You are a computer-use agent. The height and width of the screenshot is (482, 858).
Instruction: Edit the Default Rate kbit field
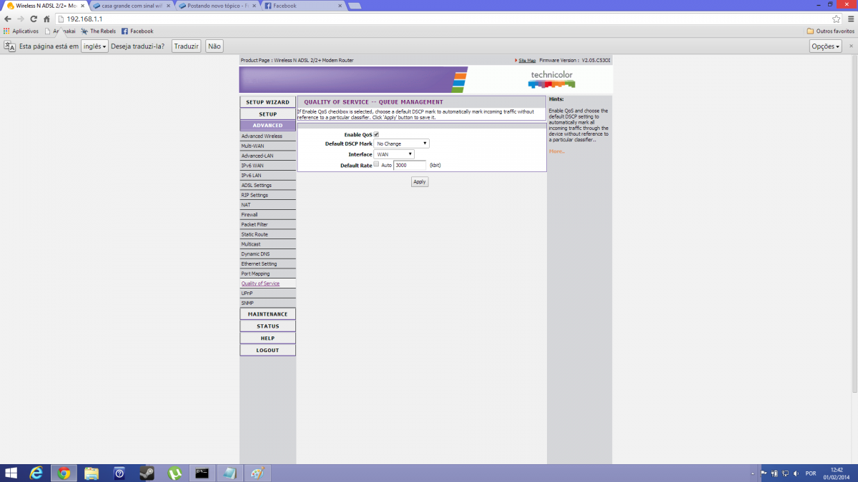410,165
